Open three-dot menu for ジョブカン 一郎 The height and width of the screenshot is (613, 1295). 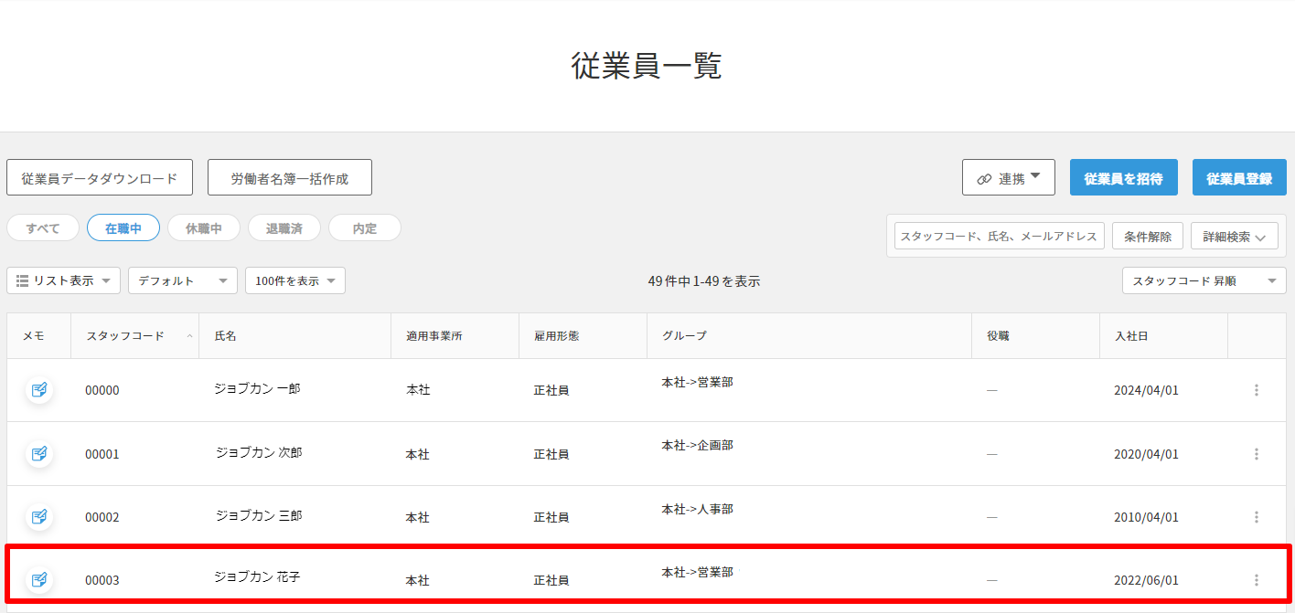coord(1256,390)
